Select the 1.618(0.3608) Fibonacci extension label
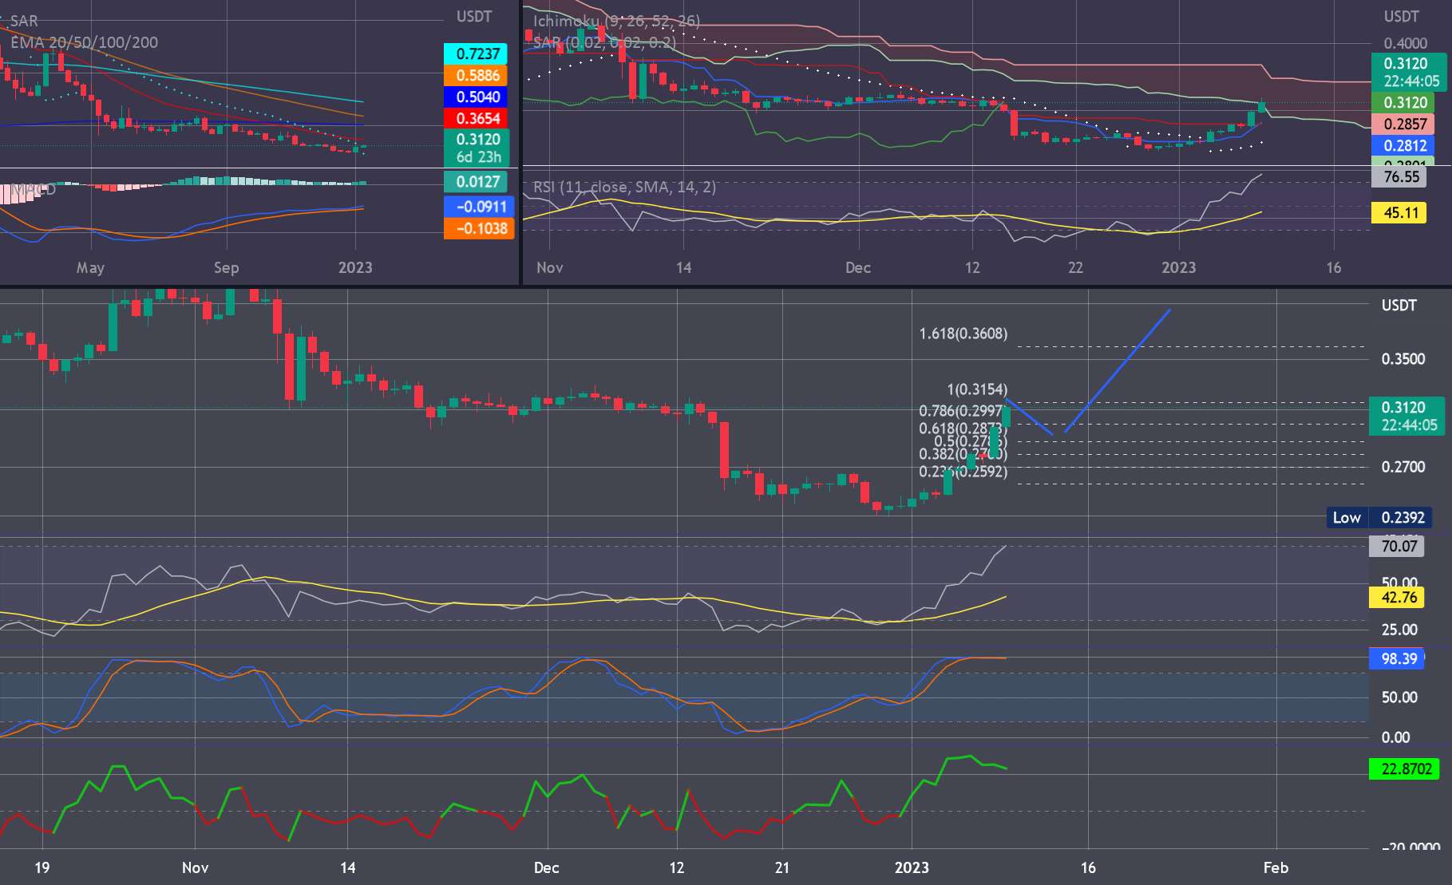 pyautogui.click(x=963, y=334)
